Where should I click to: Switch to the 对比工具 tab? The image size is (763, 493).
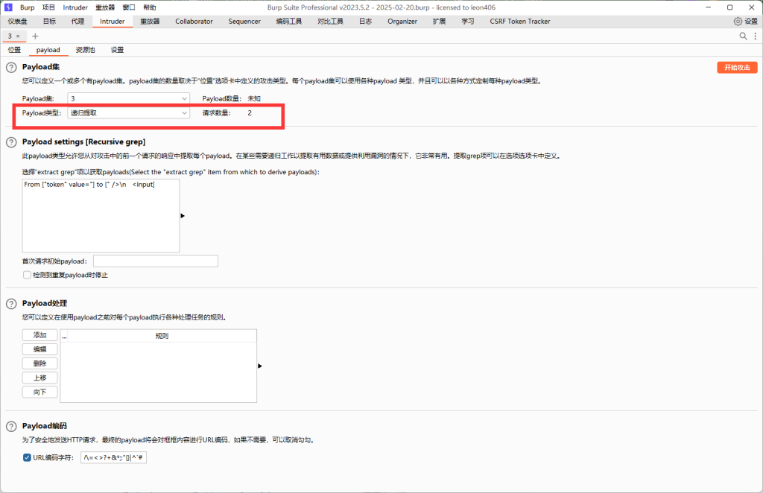[330, 22]
